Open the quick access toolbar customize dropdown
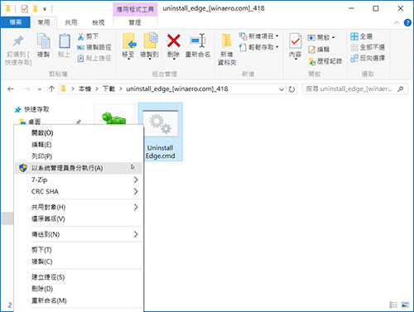Image resolution: width=414 pixels, height=312 pixels. [45, 9]
